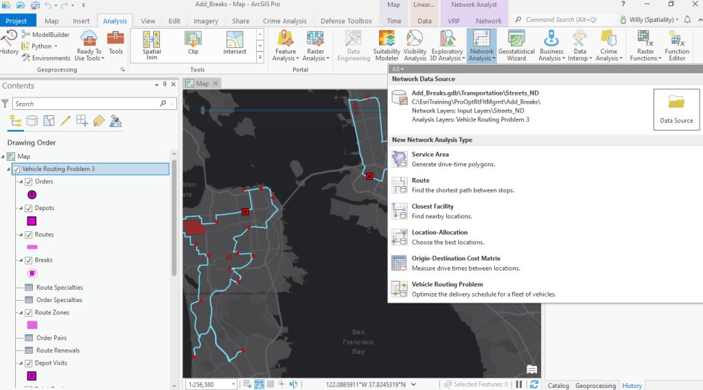Switch to the Defense Toolbox tab
Screen dimensions: 703x390
(346, 21)
